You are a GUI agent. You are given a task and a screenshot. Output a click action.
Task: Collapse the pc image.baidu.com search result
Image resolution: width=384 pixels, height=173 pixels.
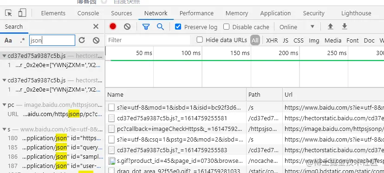(4, 105)
